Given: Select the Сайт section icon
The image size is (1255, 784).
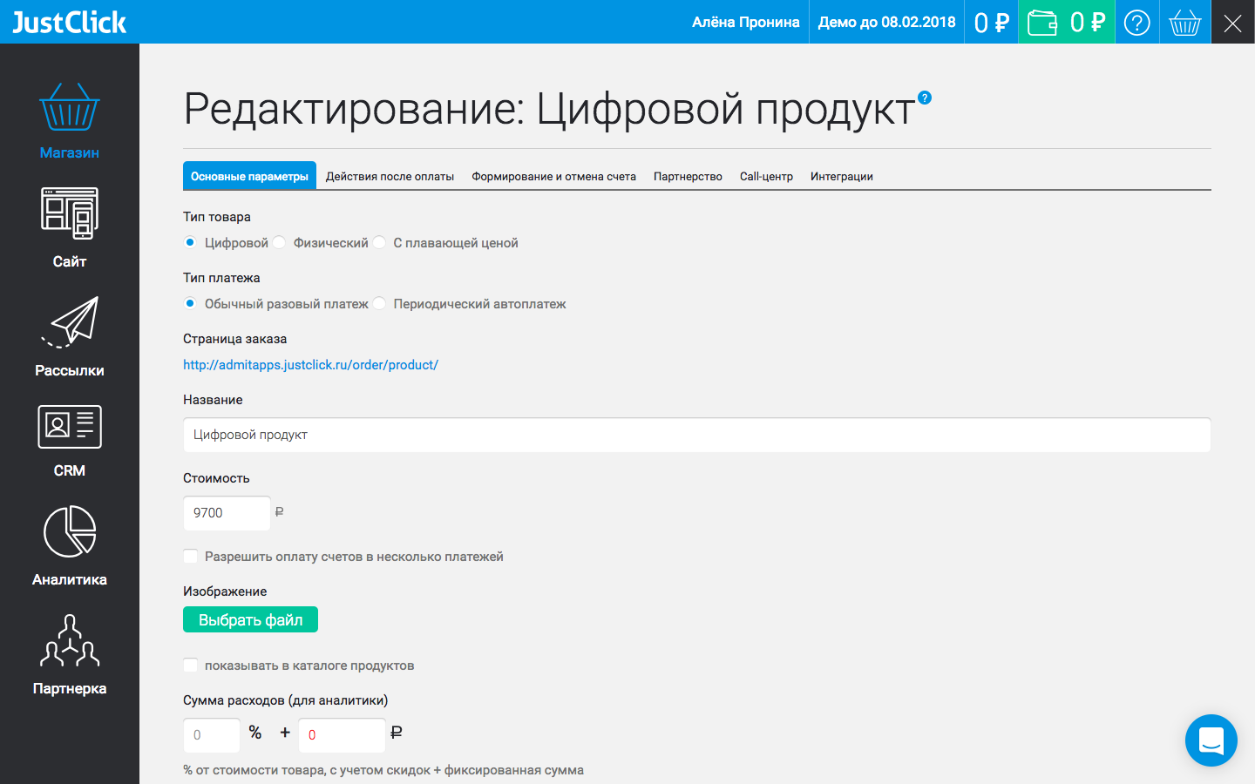Looking at the screenshot, I should (70, 226).
